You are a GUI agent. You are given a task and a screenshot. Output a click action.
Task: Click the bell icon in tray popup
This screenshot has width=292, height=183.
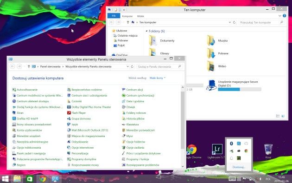click(231, 158)
